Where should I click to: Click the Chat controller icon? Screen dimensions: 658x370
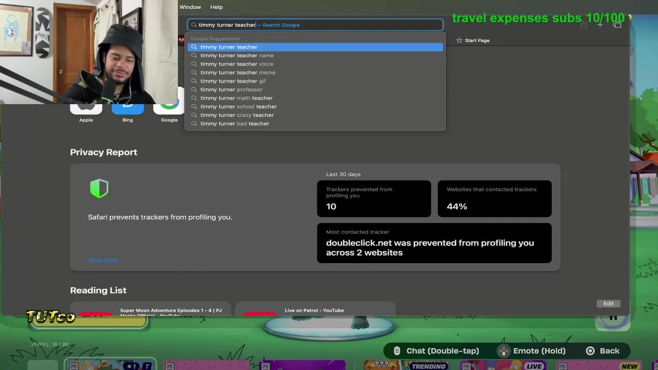[397, 351]
